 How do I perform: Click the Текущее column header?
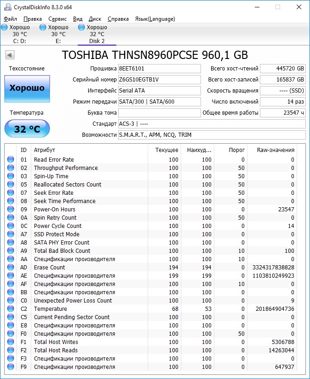coord(164,150)
